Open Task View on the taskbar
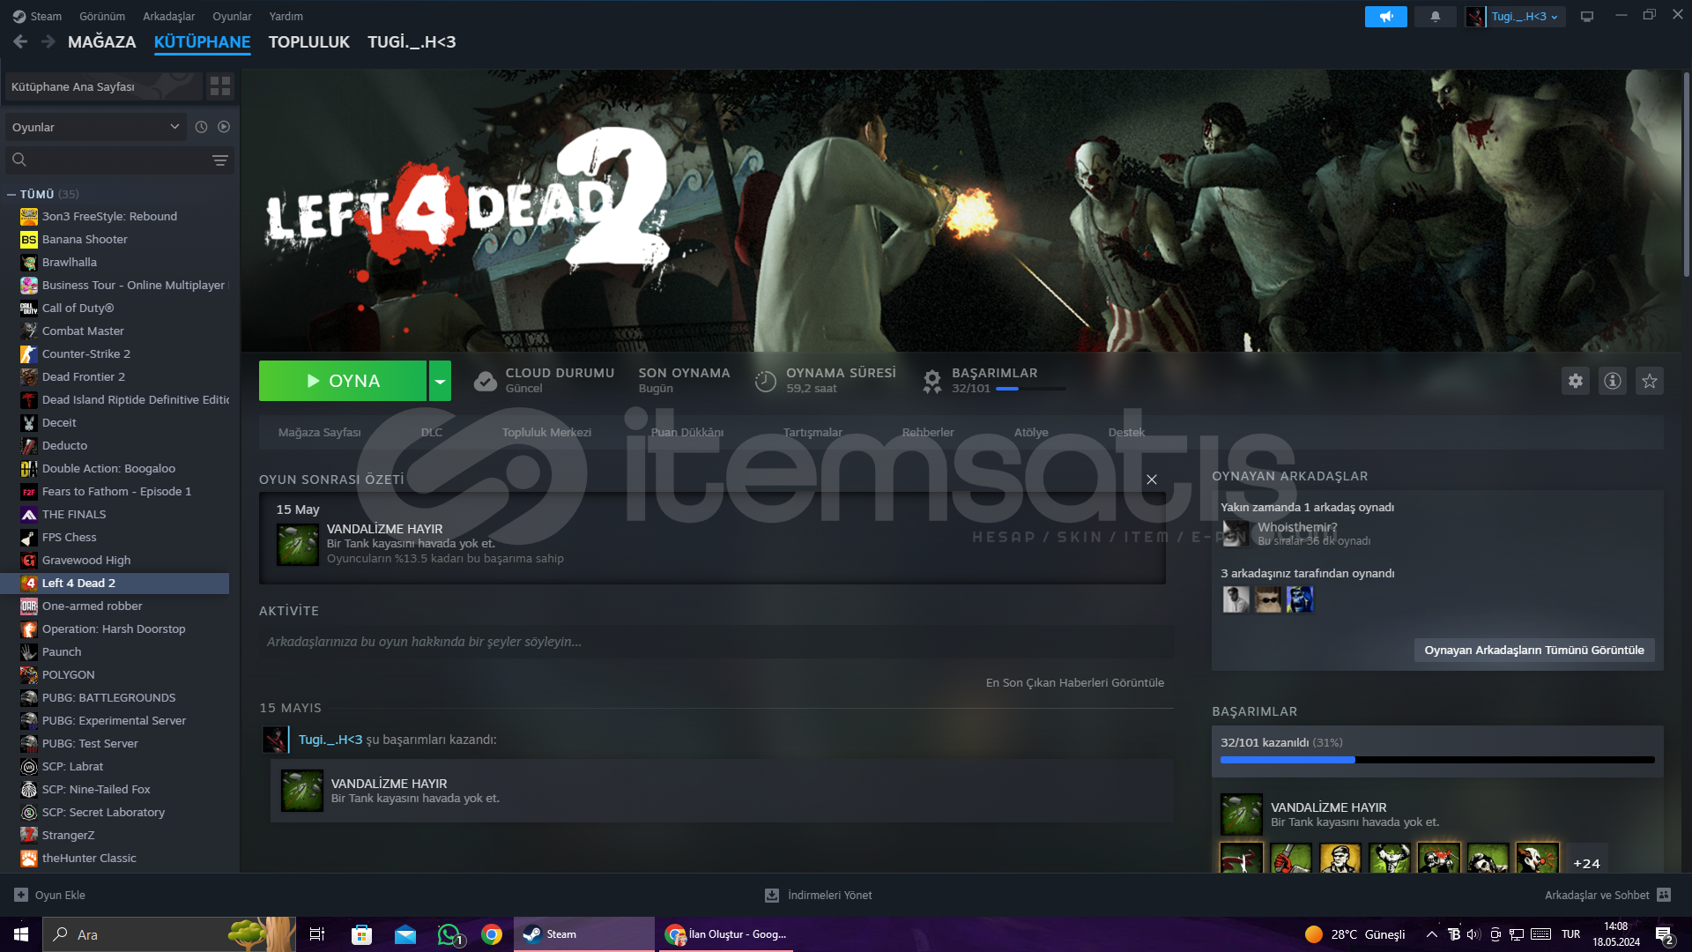The height and width of the screenshot is (952, 1692). (317, 934)
